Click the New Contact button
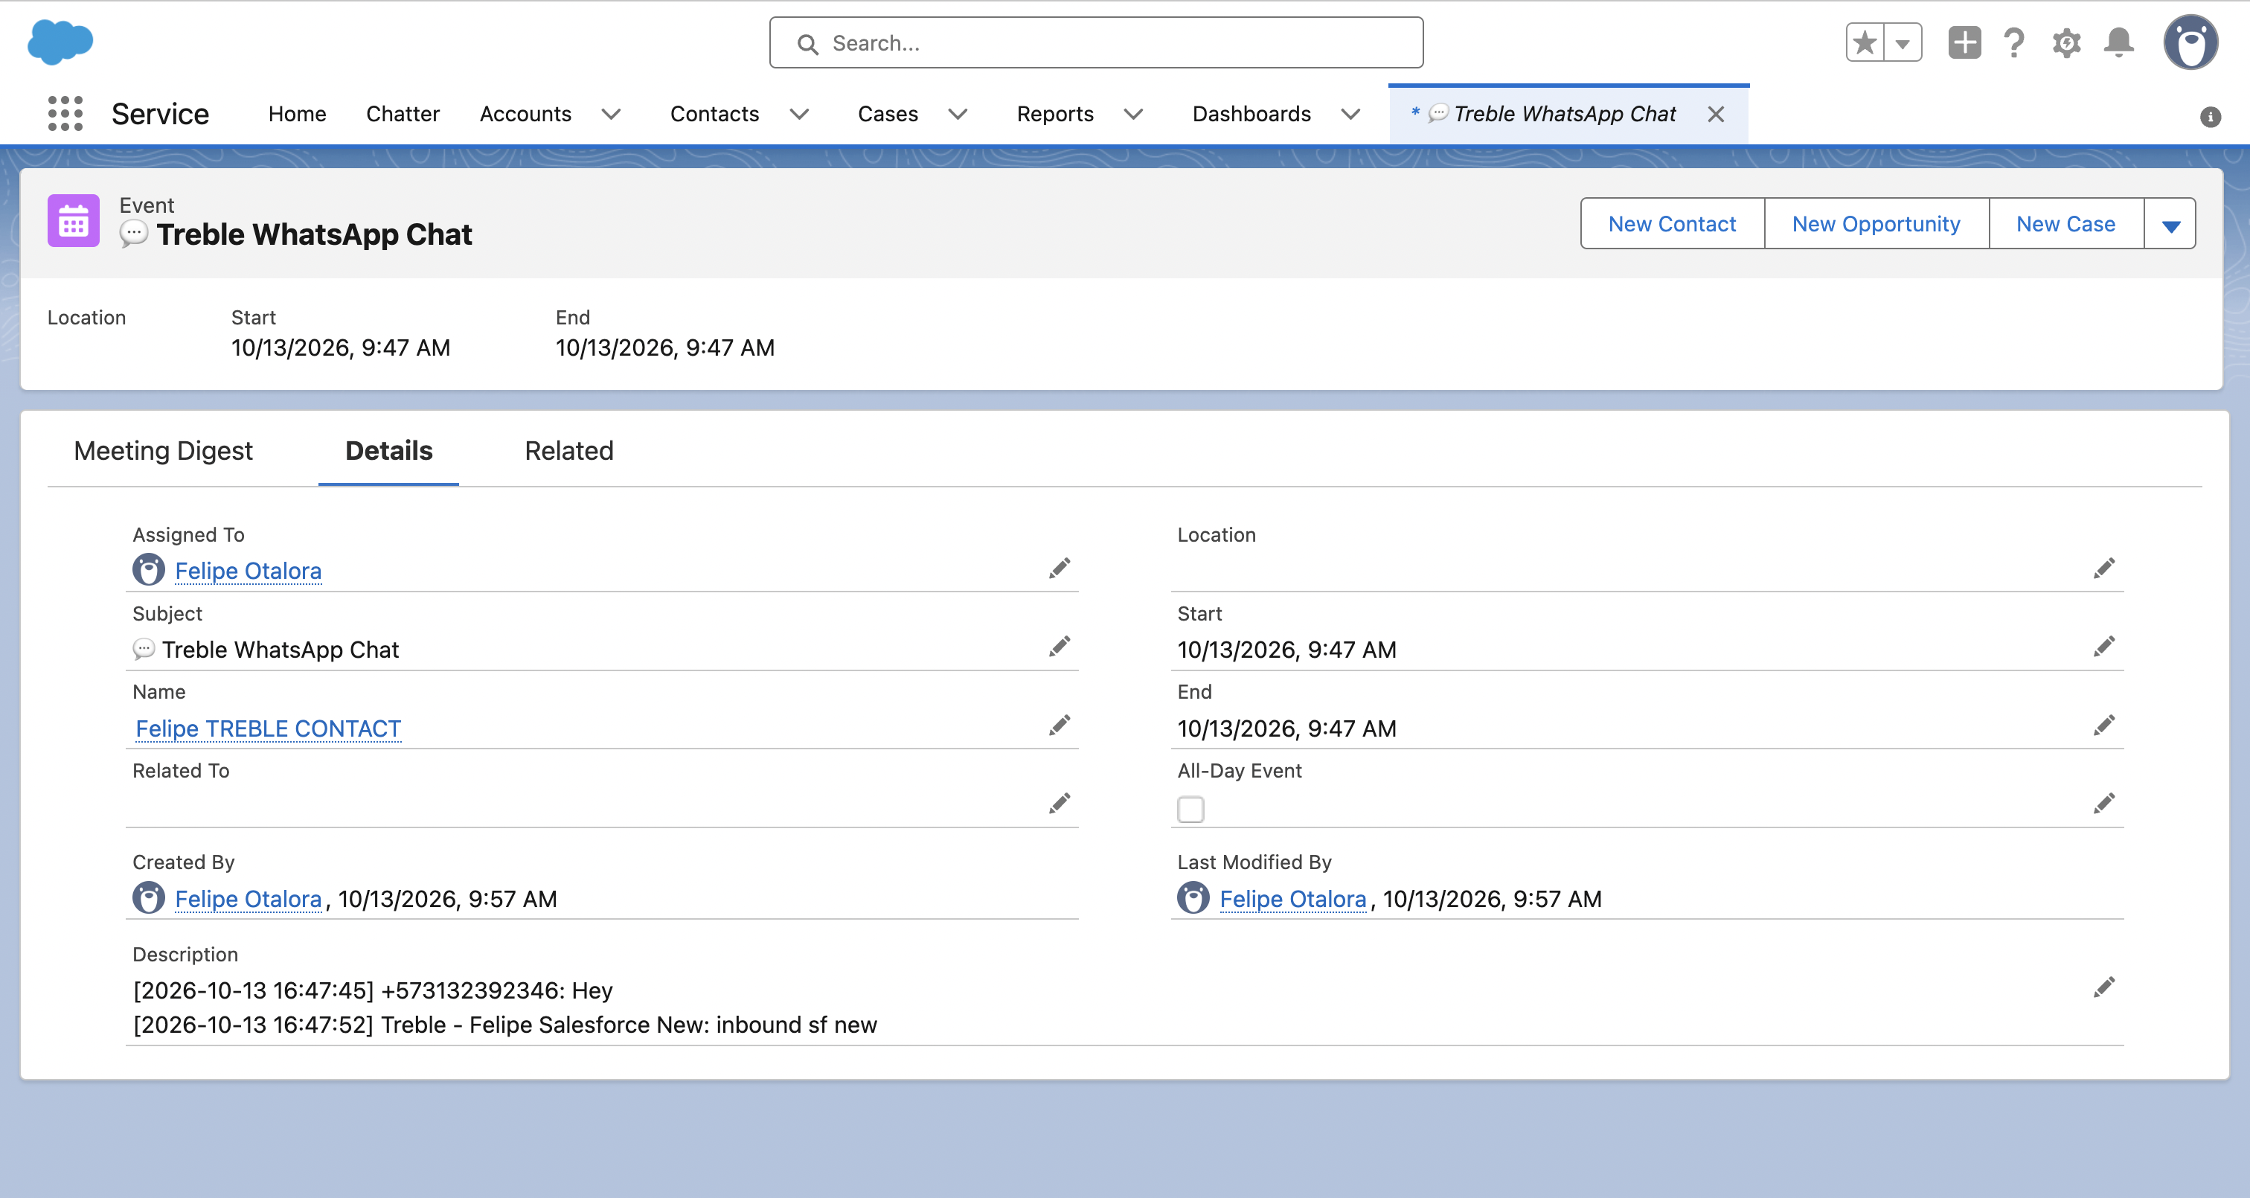The height and width of the screenshot is (1198, 2250). (1673, 224)
